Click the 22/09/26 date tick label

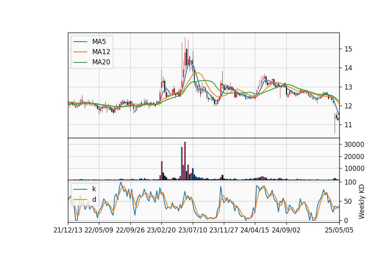[x=130, y=231]
